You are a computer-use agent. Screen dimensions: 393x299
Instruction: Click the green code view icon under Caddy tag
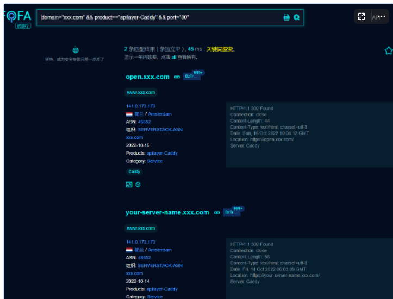pyautogui.click(x=129, y=185)
